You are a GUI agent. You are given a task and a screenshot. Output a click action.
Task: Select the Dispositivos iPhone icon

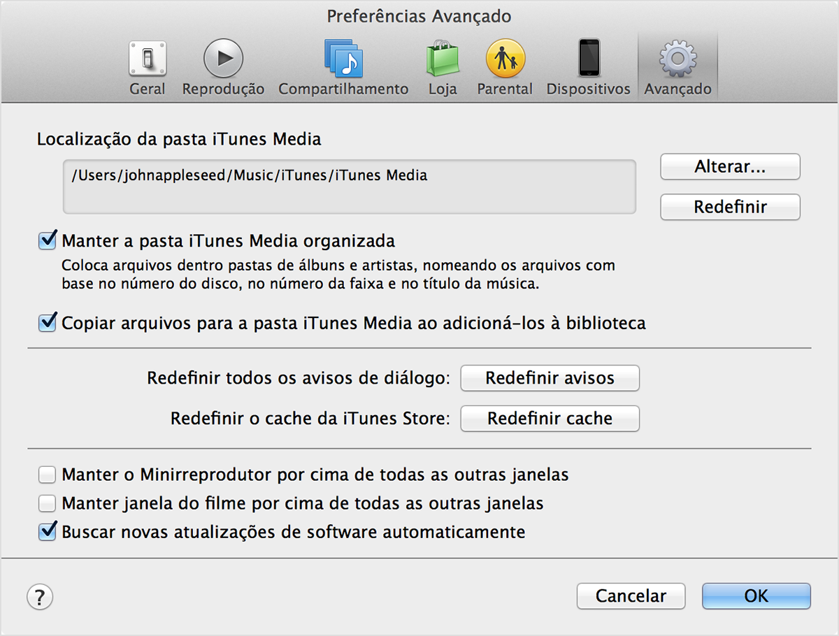click(x=588, y=59)
